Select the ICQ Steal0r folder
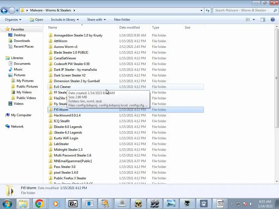 pos(125,121)
